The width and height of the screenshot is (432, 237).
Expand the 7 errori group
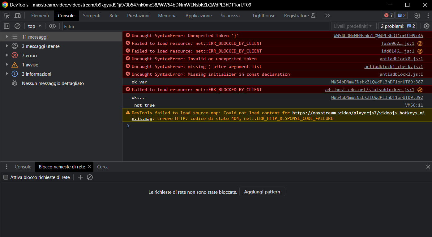[x=6, y=55]
